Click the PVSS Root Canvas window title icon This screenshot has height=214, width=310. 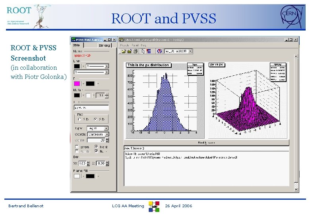[x=74, y=40]
